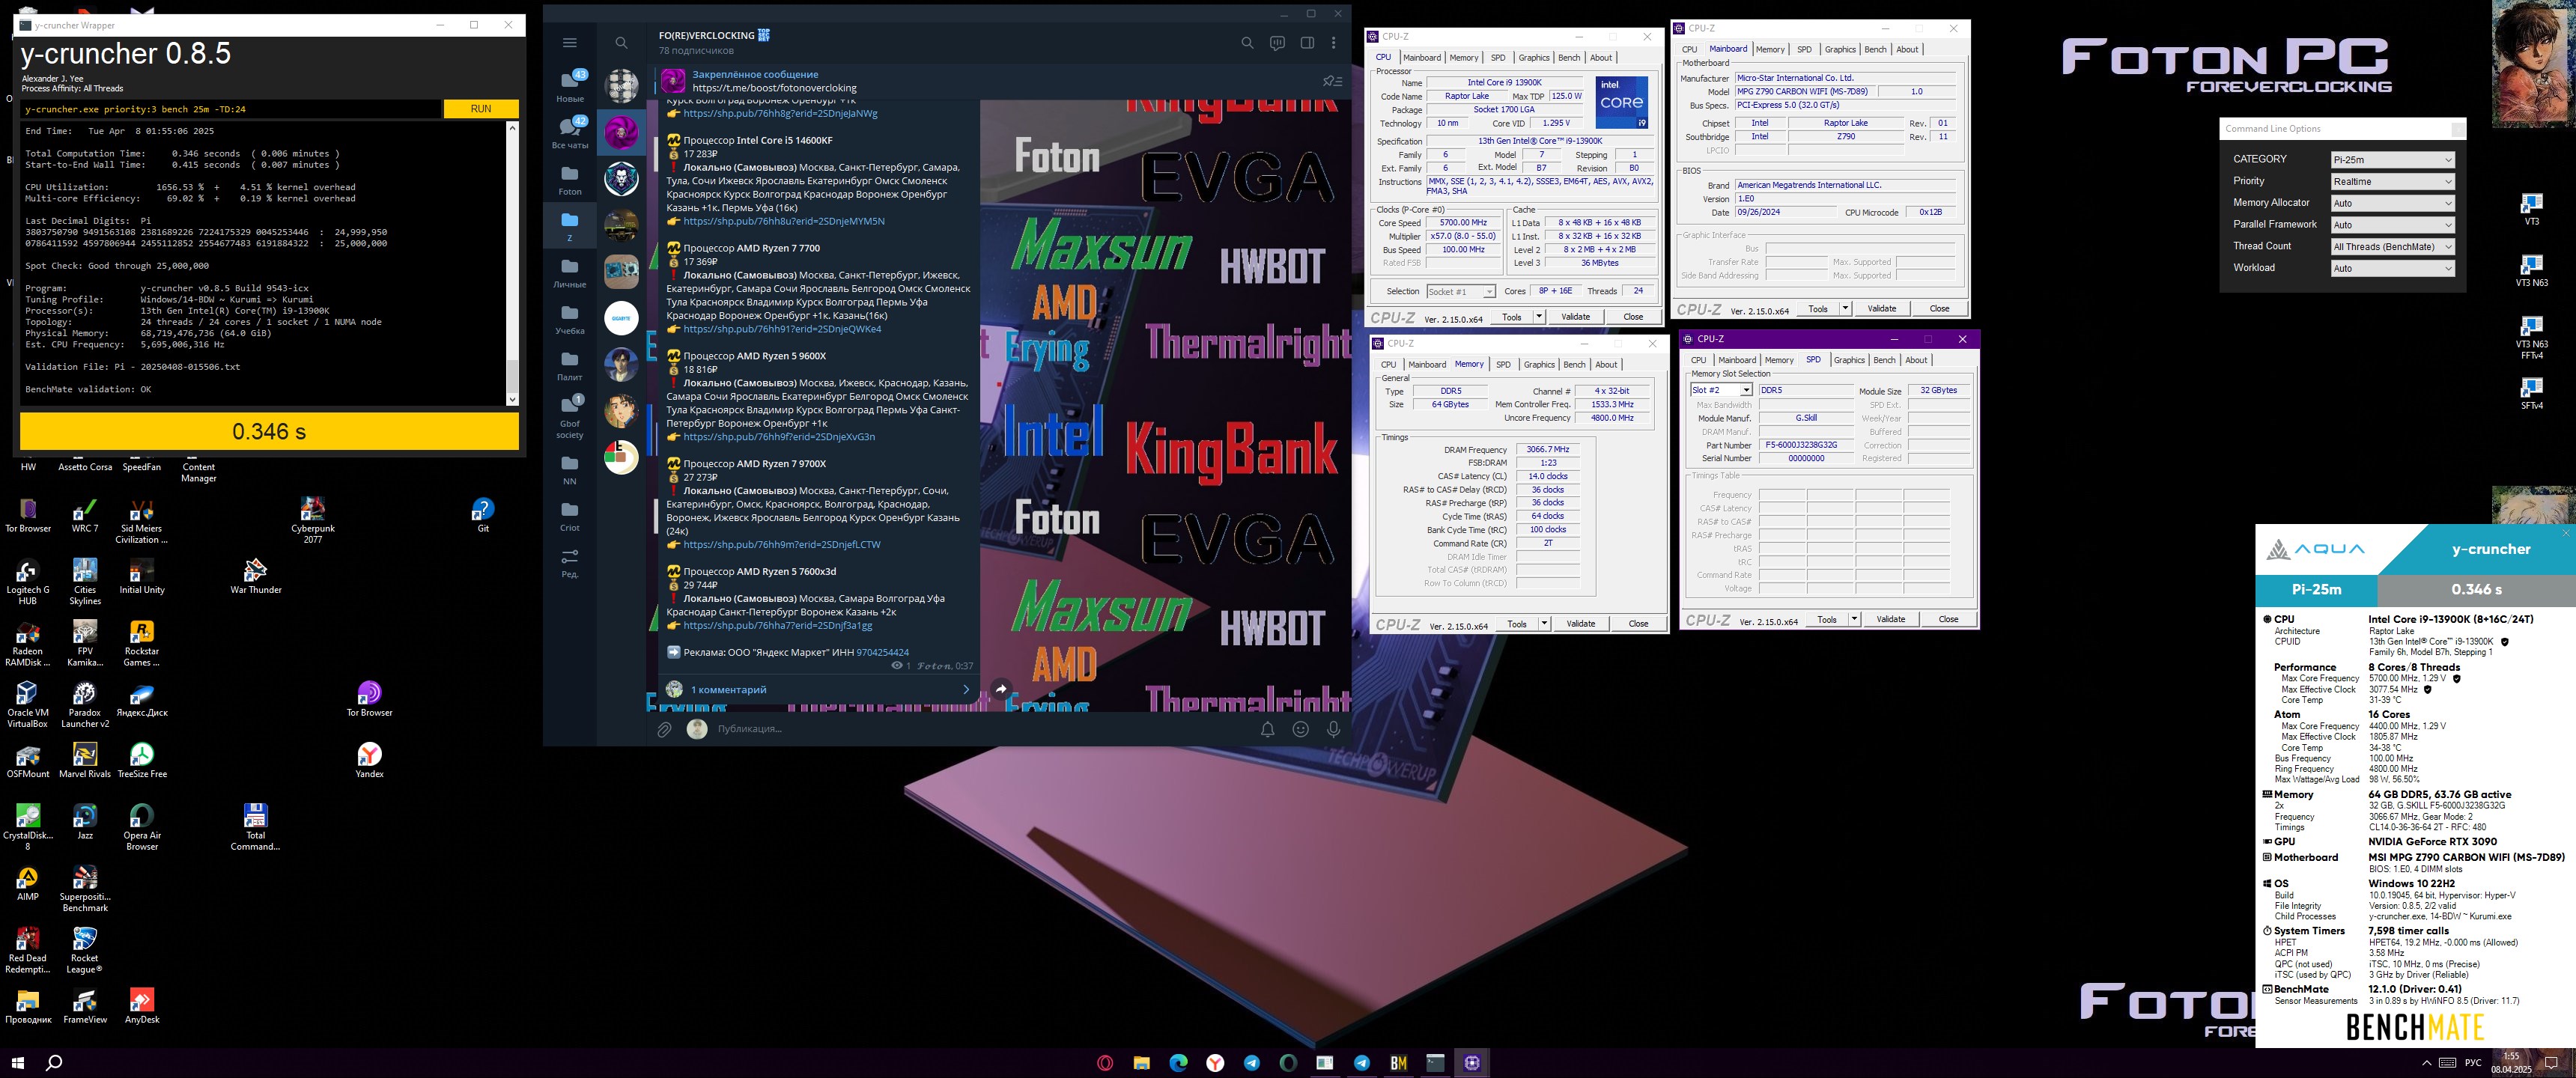This screenshot has height=1078, width=2576.
Task: Select SPD tab in CPU-Z Memory window
Action: point(1503,364)
